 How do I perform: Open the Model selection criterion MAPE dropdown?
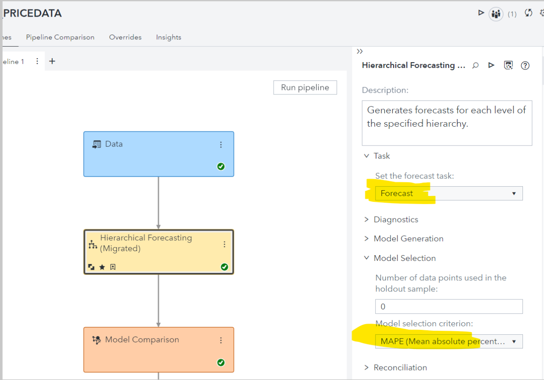pyautogui.click(x=449, y=342)
